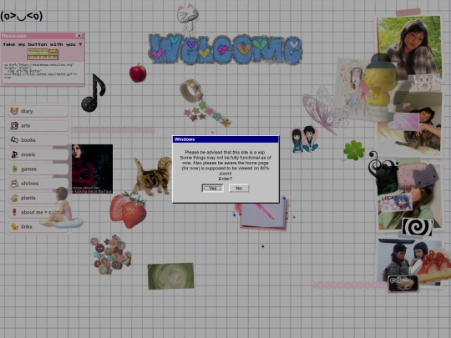Click the tulip icon beside about me
The width and height of the screenshot is (451, 338).
click(x=14, y=212)
